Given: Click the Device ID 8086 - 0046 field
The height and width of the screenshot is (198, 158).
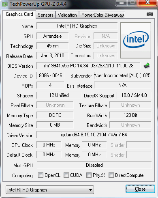Looking at the screenshot, I should tap(50, 75).
